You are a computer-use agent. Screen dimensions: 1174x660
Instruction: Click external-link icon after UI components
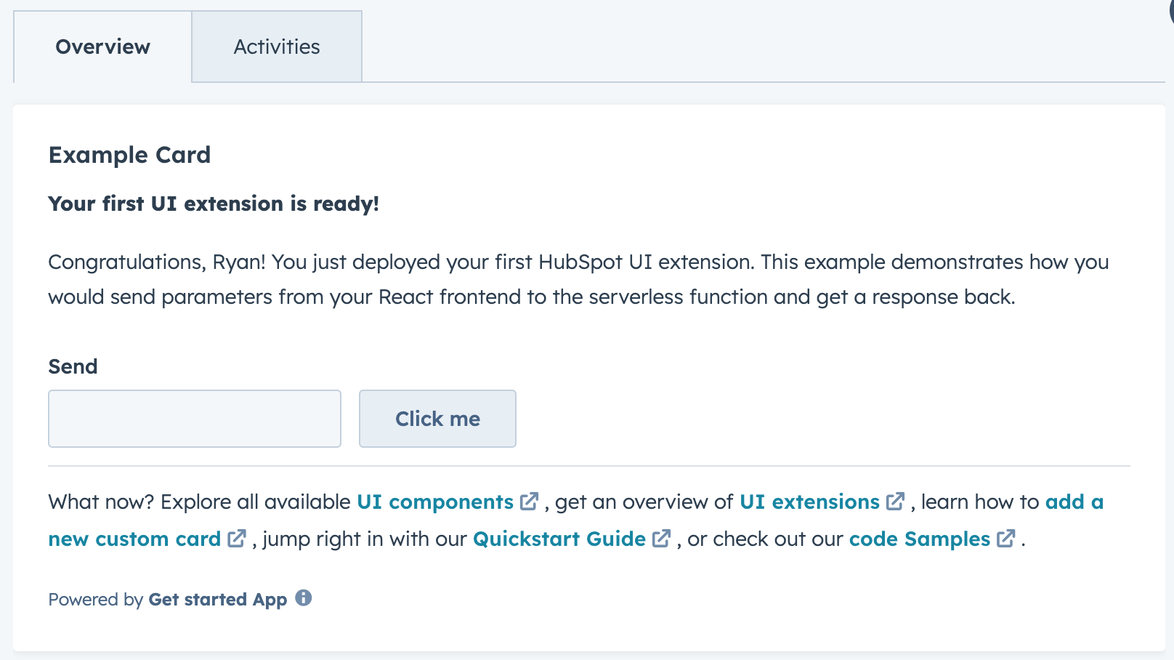tap(530, 502)
